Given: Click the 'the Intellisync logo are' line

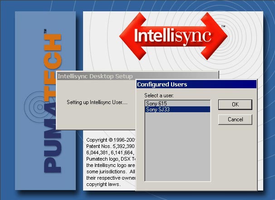Looking at the screenshot, I should coord(111,166).
